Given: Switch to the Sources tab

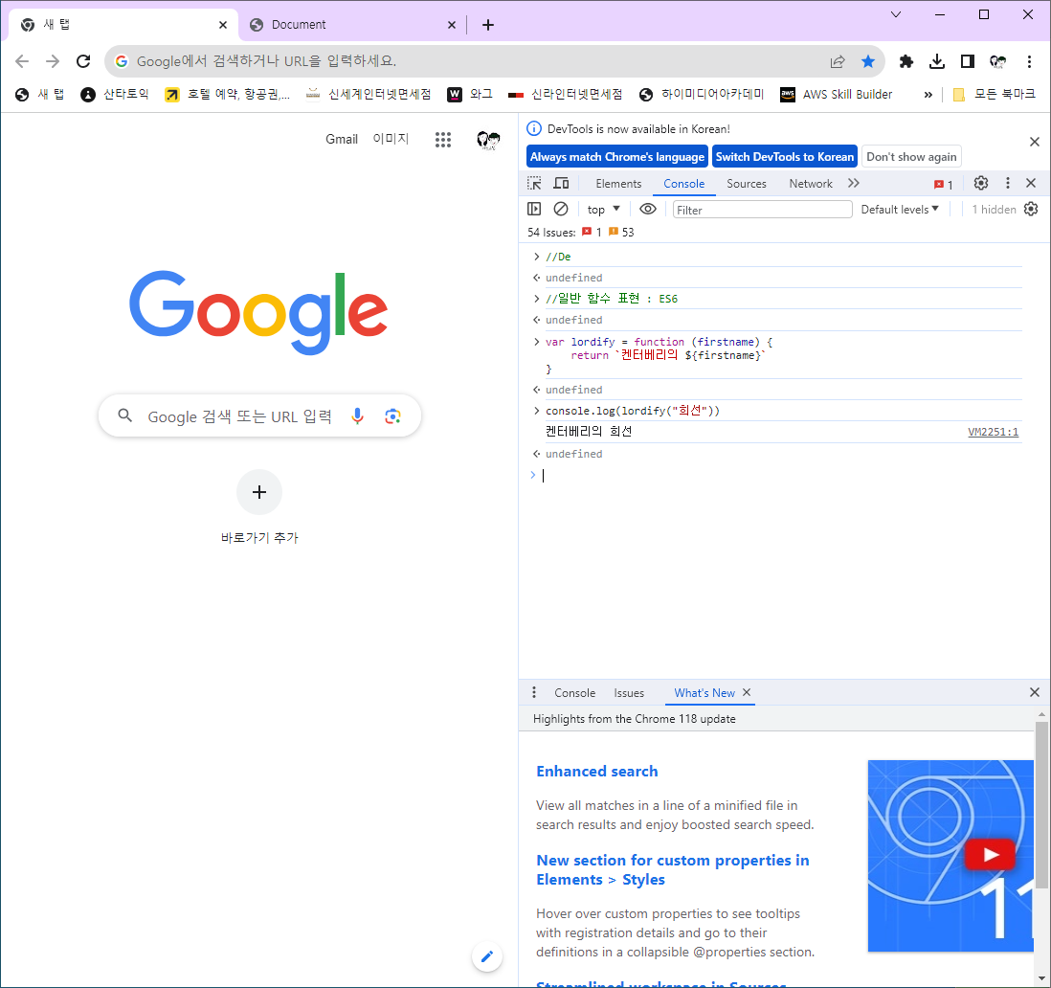Looking at the screenshot, I should point(746,184).
